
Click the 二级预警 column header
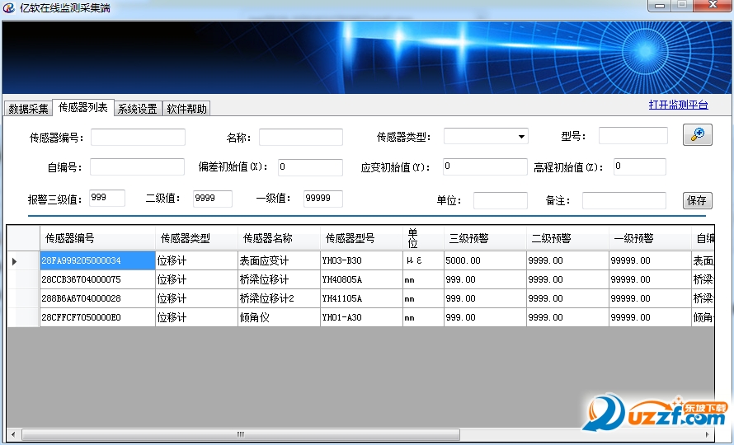pos(567,239)
